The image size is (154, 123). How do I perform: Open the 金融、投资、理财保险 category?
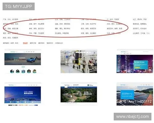pos(62,24)
